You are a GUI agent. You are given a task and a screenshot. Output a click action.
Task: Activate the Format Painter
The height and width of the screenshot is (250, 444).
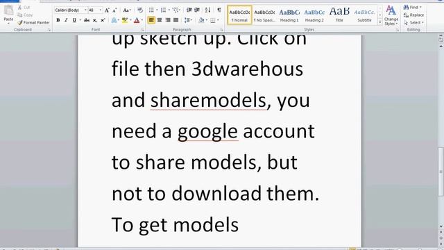point(33,22)
